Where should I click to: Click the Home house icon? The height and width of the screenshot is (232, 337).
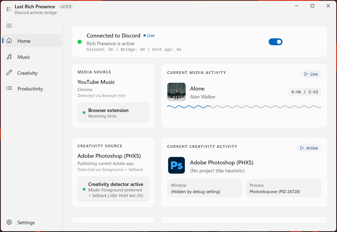(x=9, y=41)
